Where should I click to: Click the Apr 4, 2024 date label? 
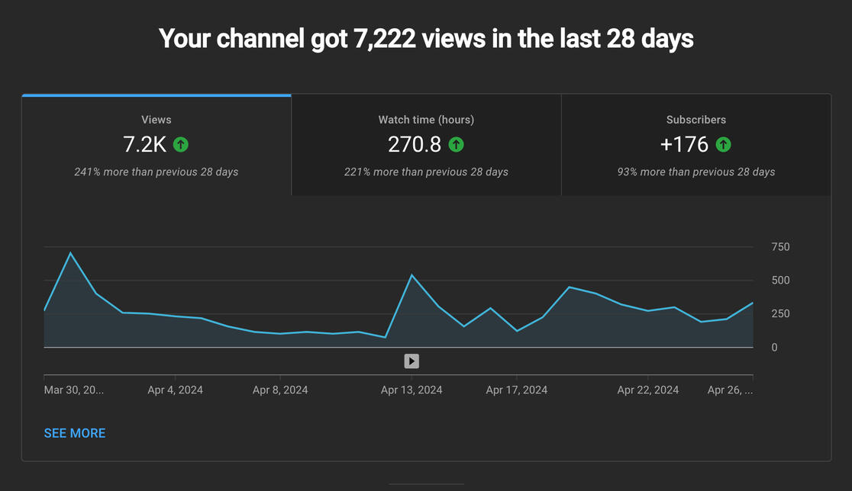coord(175,390)
